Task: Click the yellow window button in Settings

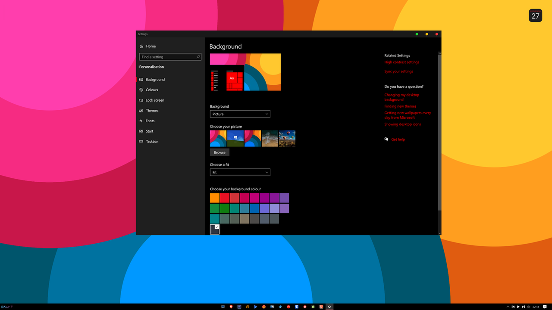Action: 427,34
